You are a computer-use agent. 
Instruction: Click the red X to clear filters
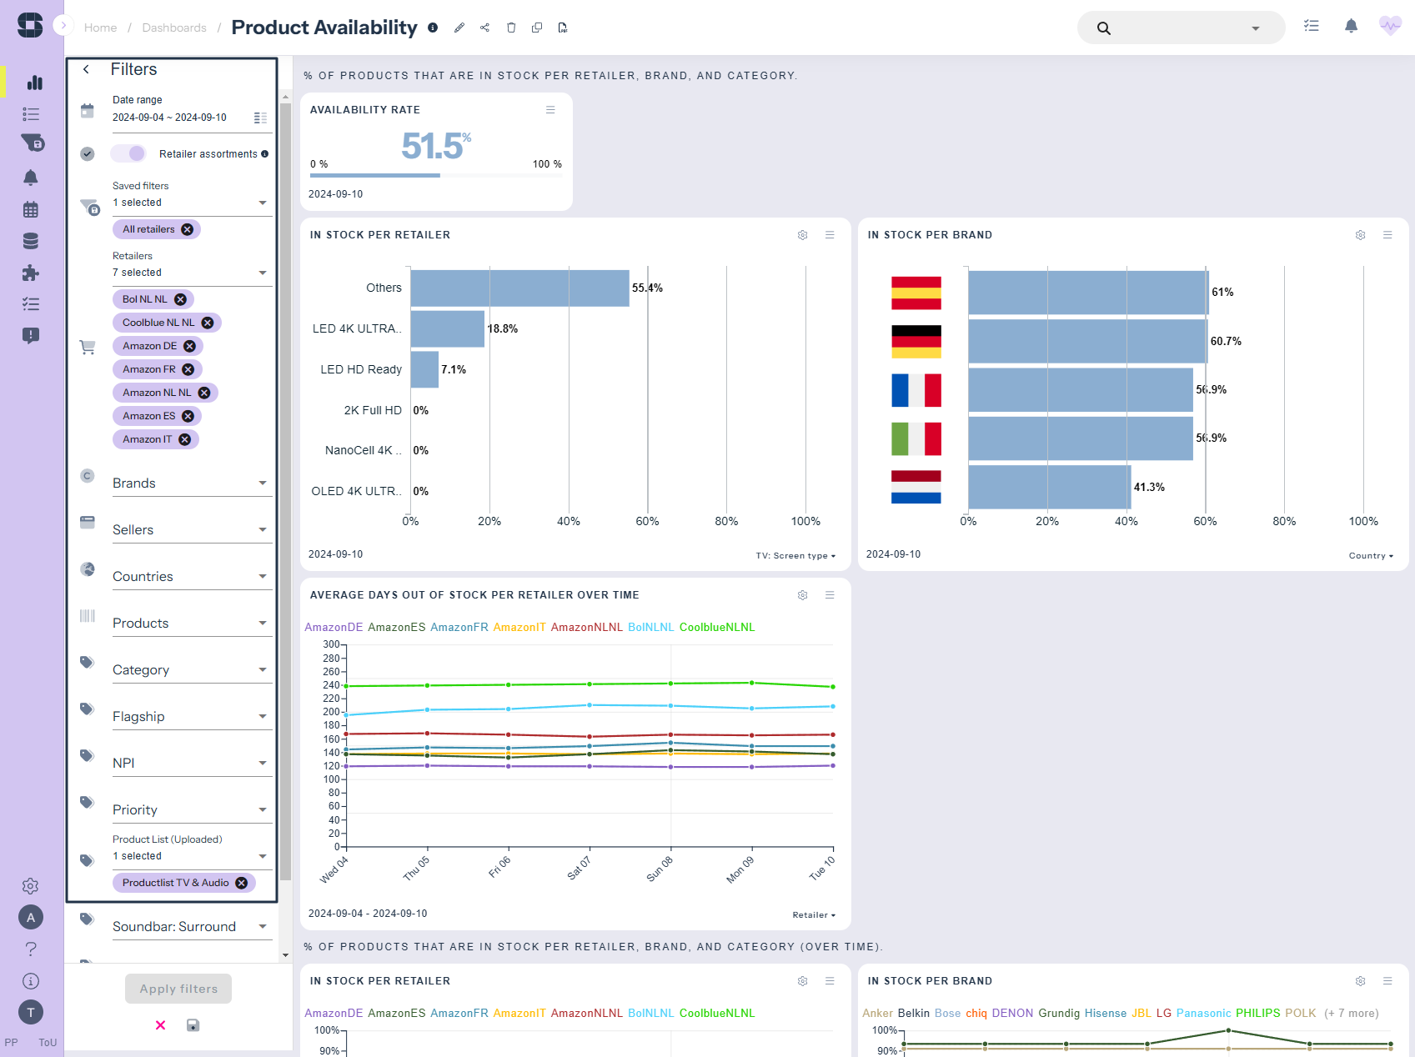click(x=160, y=1025)
